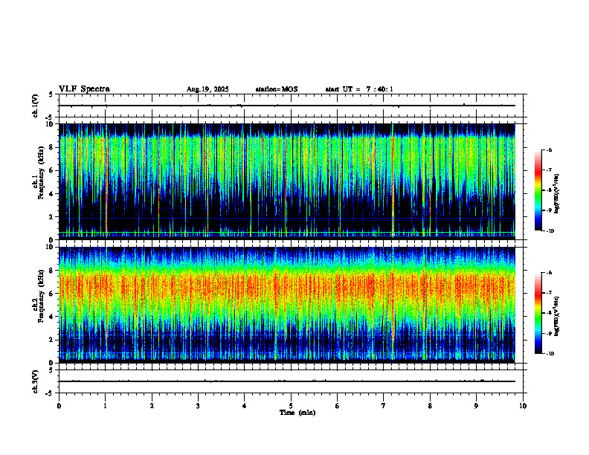The height and width of the screenshot is (455, 589).
Task: Click the "ch.3(V)" waveform axis label
Action: [36, 381]
